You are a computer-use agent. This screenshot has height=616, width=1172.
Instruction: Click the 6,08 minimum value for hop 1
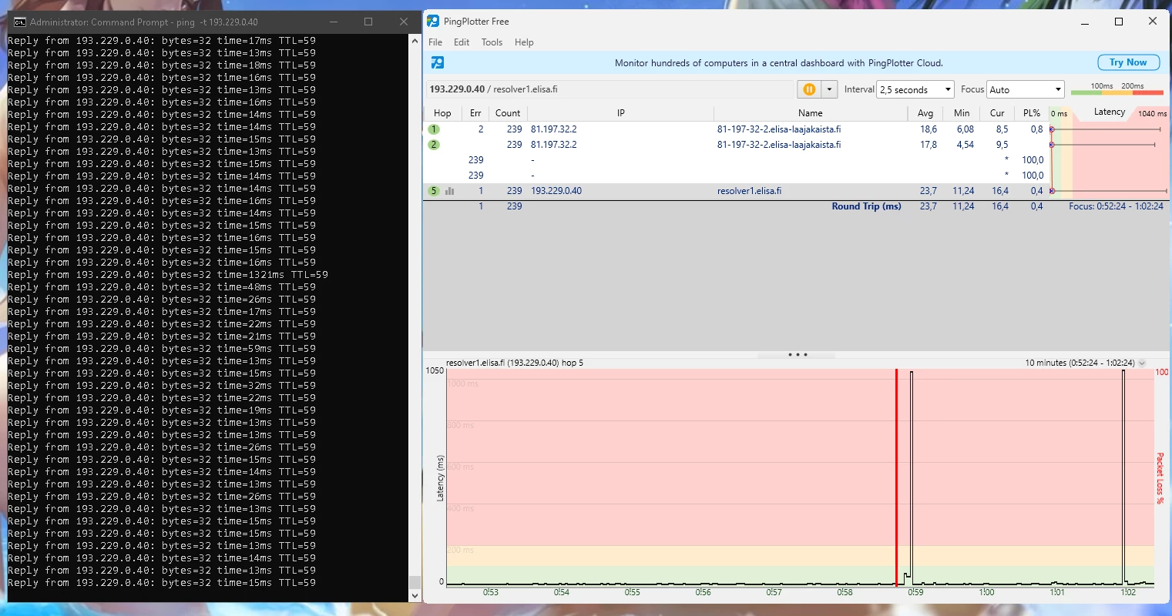pos(965,129)
